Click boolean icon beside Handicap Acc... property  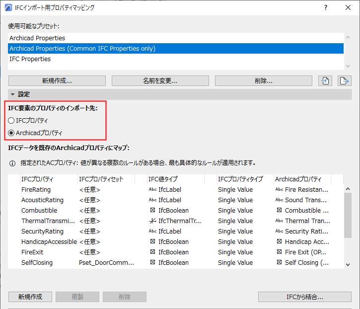[x=279, y=241]
